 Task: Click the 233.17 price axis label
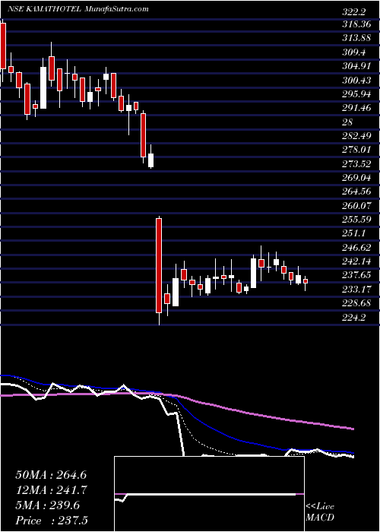357,290
